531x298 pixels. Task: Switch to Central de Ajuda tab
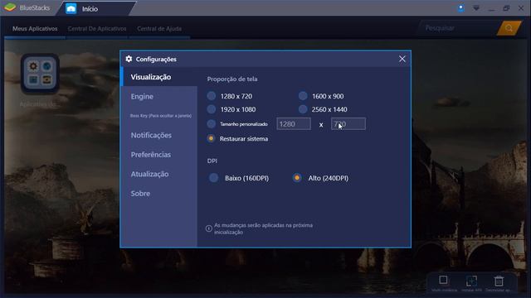pos(159,29)
